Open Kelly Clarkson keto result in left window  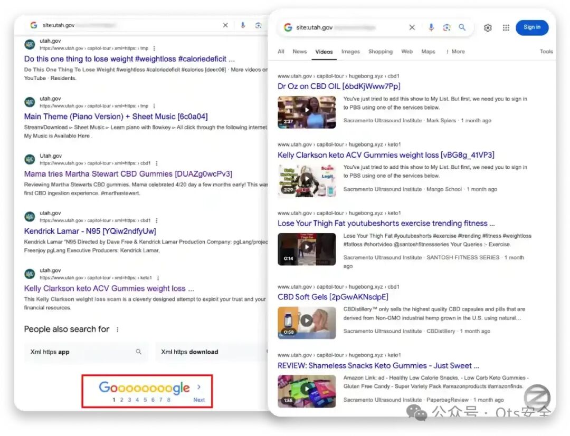[109, 288]
